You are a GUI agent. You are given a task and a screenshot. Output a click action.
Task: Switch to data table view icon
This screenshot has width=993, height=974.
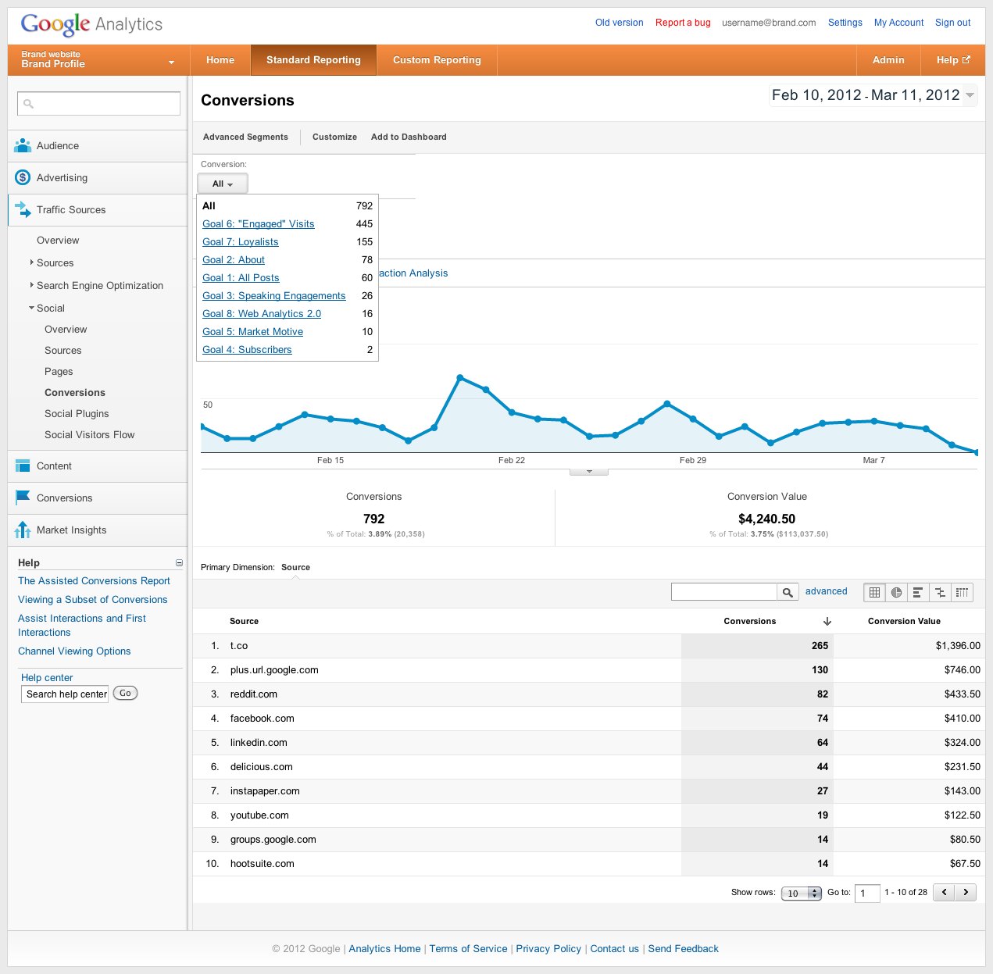(874, 592)
